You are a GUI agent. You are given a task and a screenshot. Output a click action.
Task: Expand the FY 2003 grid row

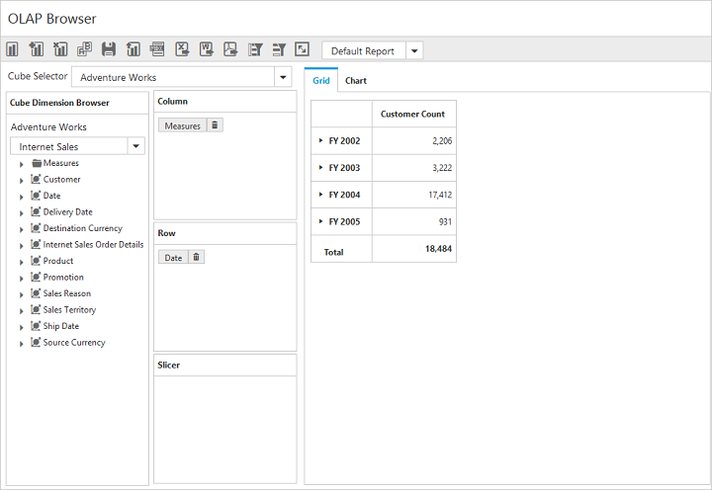coord(320,167)
